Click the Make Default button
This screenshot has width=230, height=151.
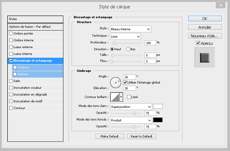tap(110, 137)
